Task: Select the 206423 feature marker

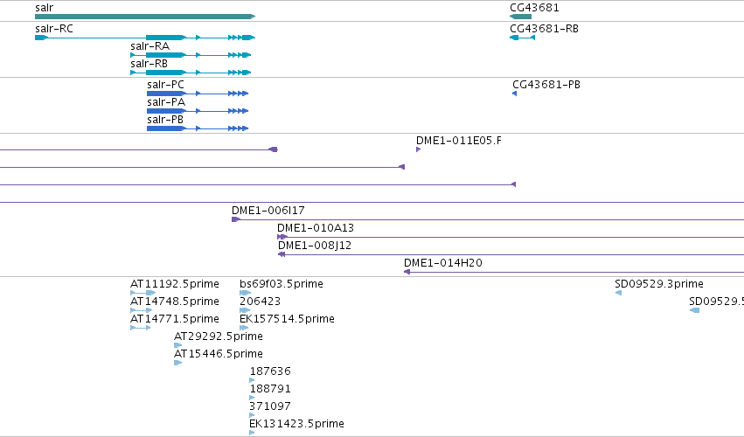Action: click(x=245, y=310)
